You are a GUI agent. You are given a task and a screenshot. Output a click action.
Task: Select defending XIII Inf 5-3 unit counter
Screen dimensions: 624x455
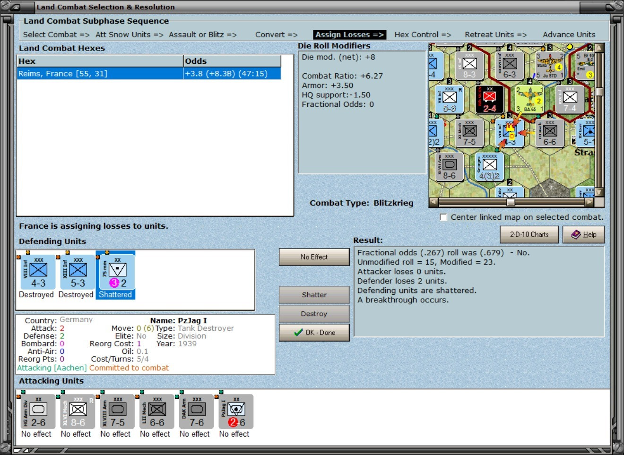click(78, 272)
